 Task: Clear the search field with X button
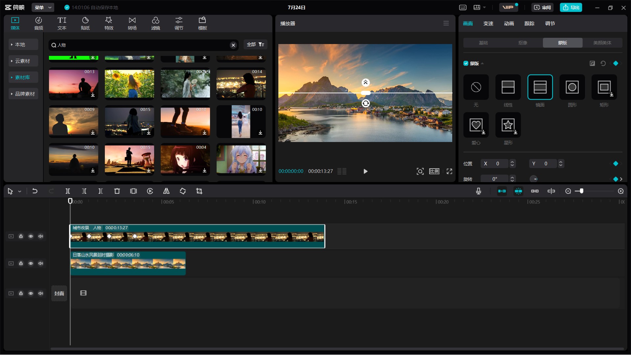coord(233,45)
